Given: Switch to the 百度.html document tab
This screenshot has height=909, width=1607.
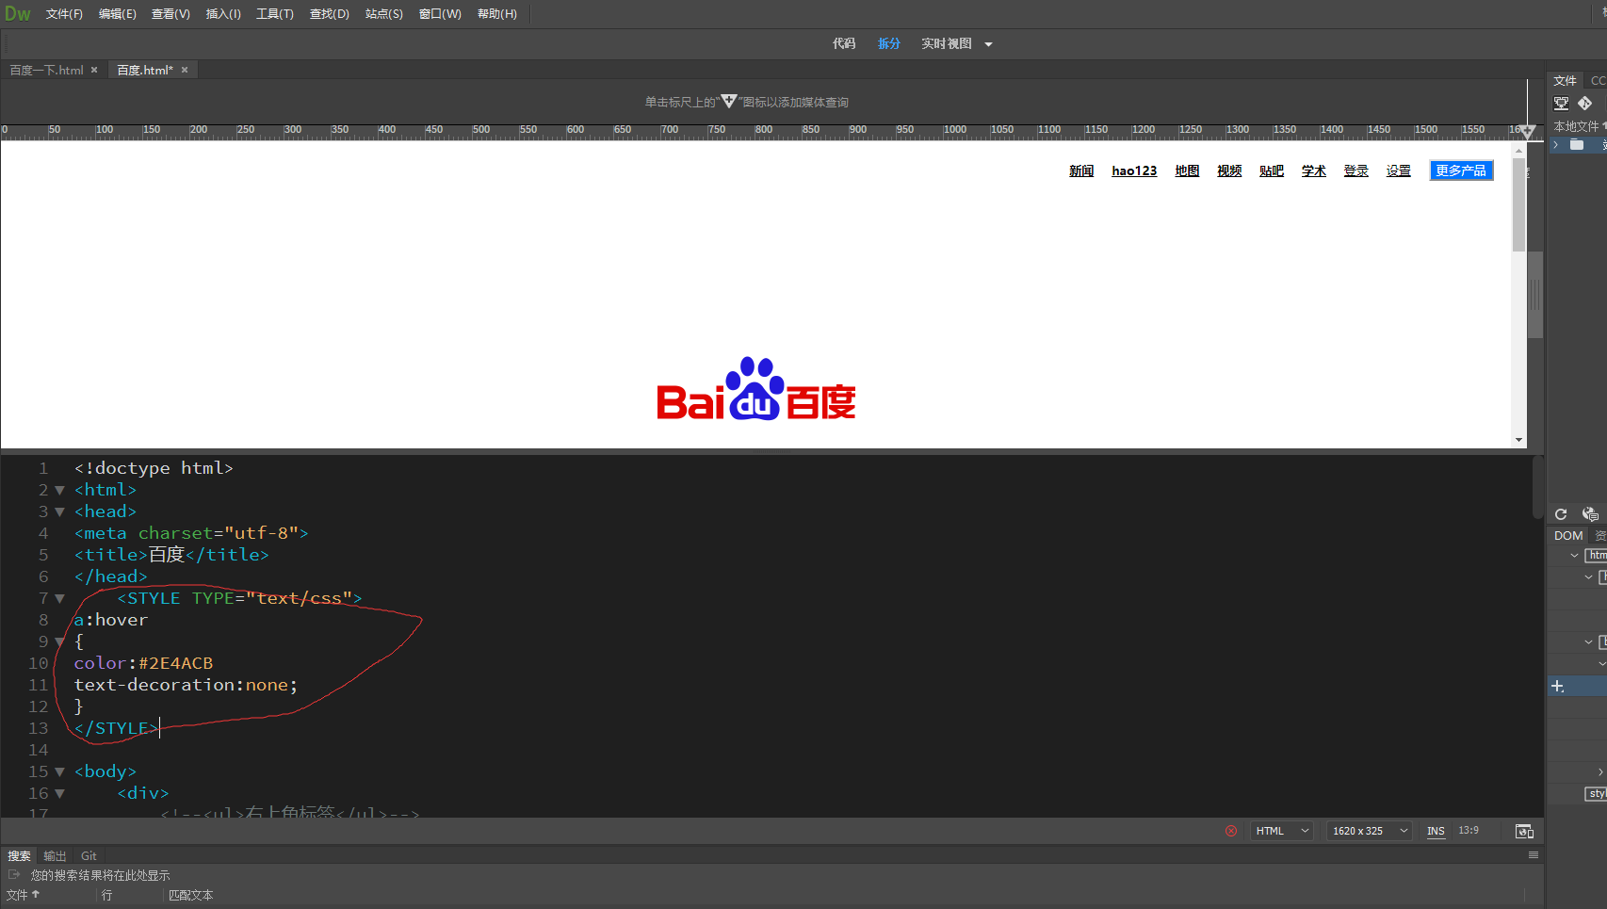Looking at the screenshot, I should point(145,70).
